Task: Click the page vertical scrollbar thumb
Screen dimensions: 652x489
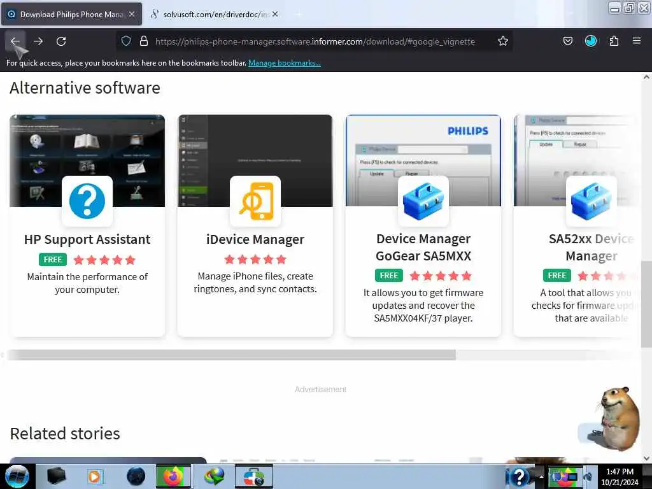Action: (x=646, y=304)
